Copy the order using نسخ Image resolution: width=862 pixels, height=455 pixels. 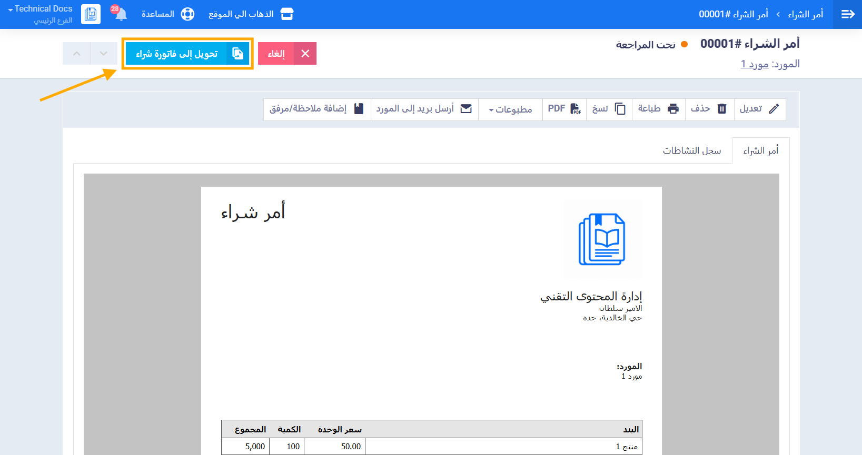[x=609, y=109]
